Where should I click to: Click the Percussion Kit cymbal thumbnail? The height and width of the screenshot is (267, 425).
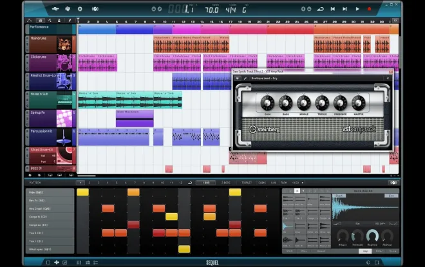(64, 137)
